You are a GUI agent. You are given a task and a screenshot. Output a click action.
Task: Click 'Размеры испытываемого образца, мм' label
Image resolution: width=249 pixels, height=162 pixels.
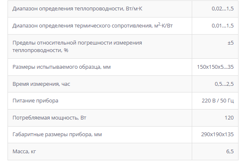coord(61,67)
